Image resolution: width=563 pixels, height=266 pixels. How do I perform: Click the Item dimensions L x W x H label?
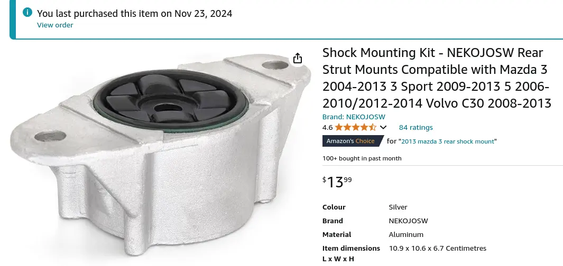point(351,253)
